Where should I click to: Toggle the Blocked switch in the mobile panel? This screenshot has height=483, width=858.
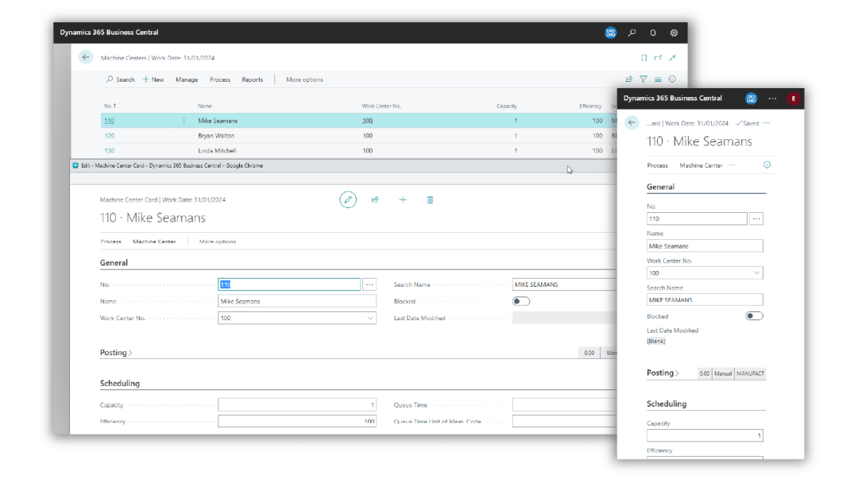pos(754,316)
